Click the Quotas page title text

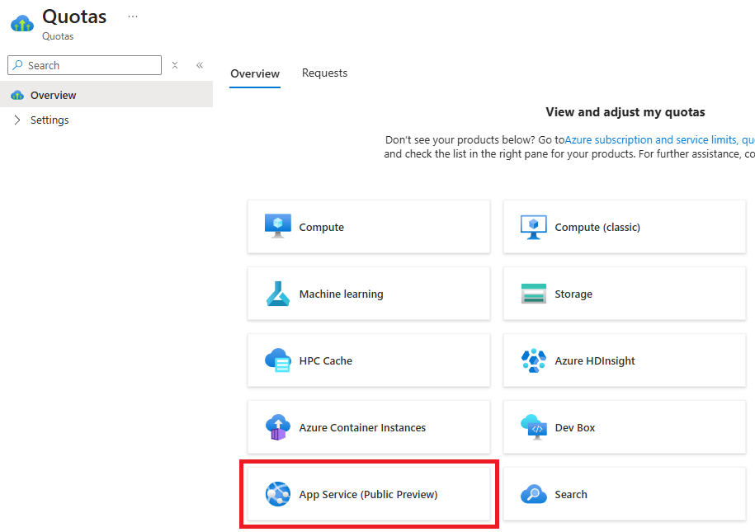[74, 16]
